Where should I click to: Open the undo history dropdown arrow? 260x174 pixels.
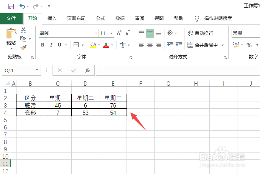[28, 6]
